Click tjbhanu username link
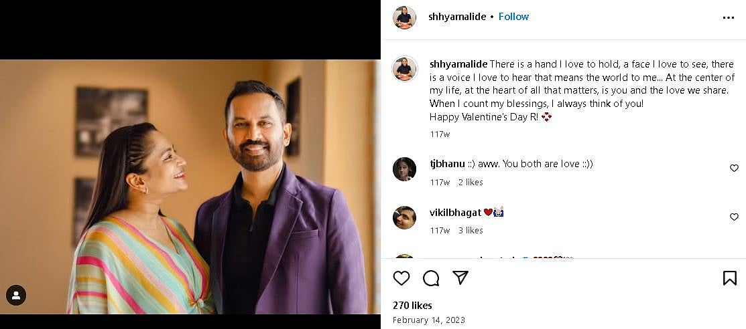The width and height of the screenshot is (746, 329). tap(447, 163)
